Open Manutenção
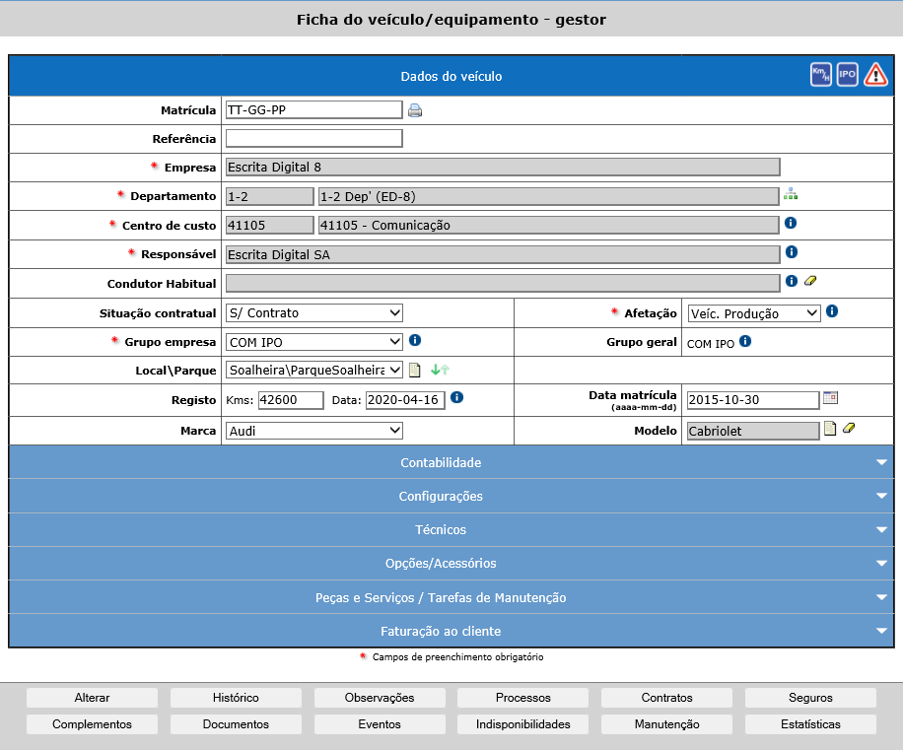This screenshot has height=750, width=903. (666, 724)
